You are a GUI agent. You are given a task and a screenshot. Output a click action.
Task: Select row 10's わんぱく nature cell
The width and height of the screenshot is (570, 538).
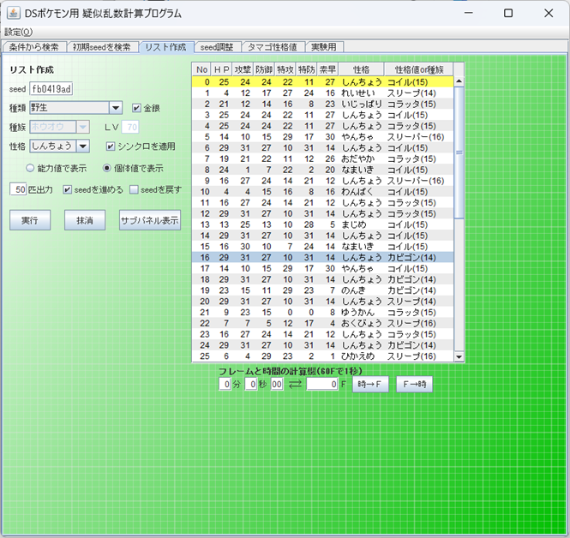click(362, 191)
